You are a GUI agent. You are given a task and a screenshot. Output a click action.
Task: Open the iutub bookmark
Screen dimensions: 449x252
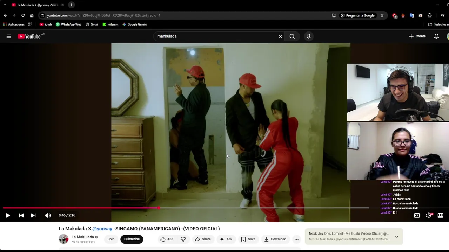[x=46, y=24]
